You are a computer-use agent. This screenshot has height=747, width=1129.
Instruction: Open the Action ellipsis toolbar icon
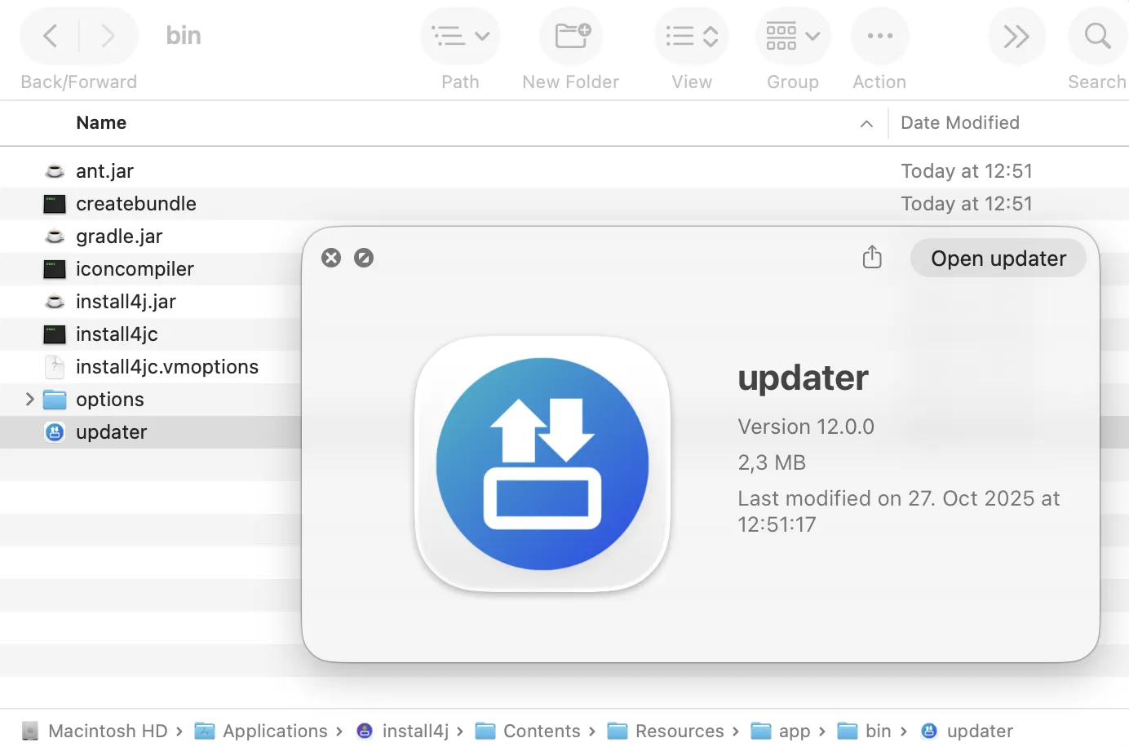pos(879,35)
